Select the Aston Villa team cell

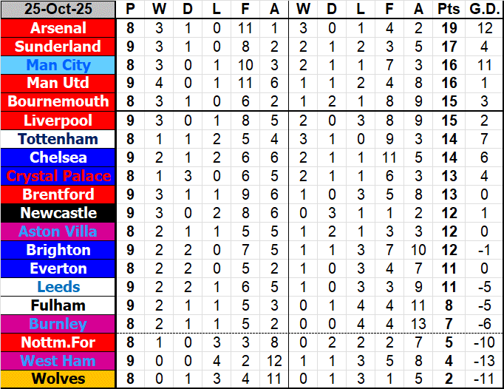click(x=58, y=231)
